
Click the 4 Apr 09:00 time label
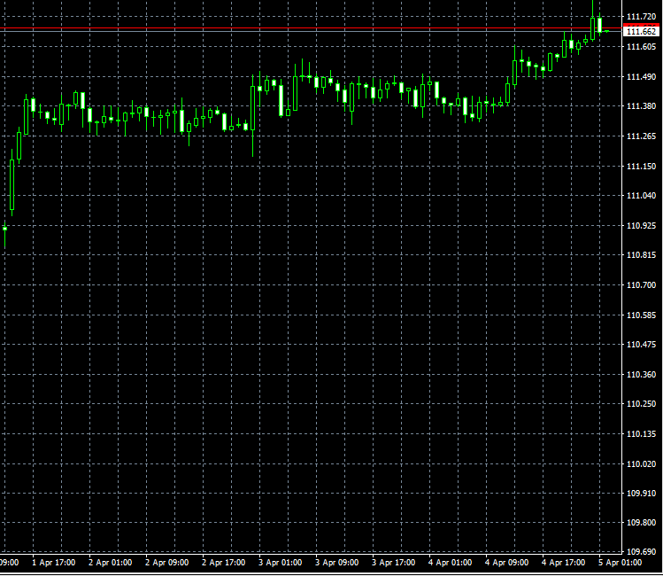507,563
